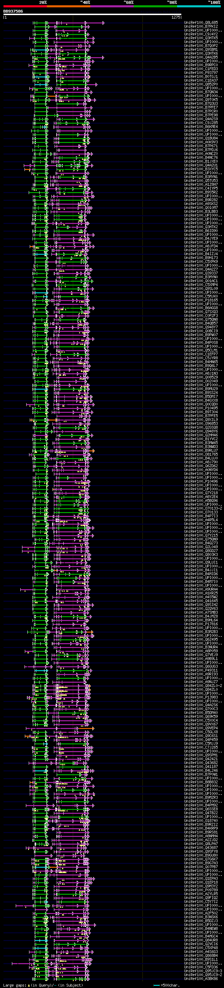
Task: Select hit UniRef100_C1FED3
Action: tap(201, 69)
